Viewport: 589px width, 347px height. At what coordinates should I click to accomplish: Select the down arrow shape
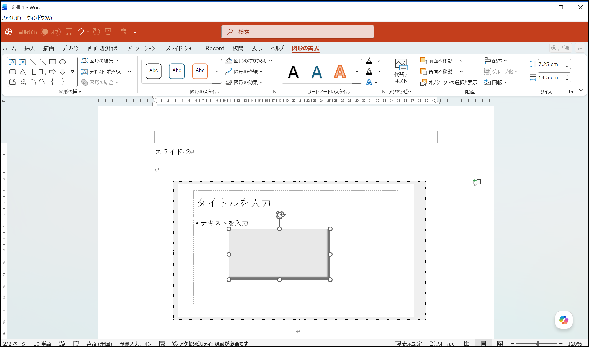(63, 72)
